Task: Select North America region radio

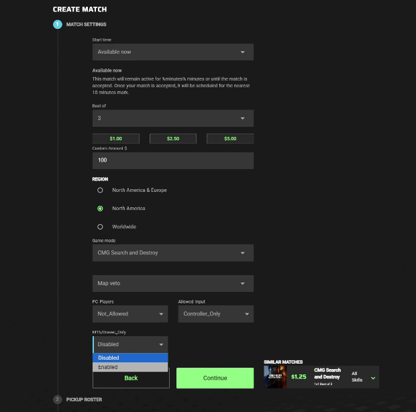Action: (x=100, y=209)
